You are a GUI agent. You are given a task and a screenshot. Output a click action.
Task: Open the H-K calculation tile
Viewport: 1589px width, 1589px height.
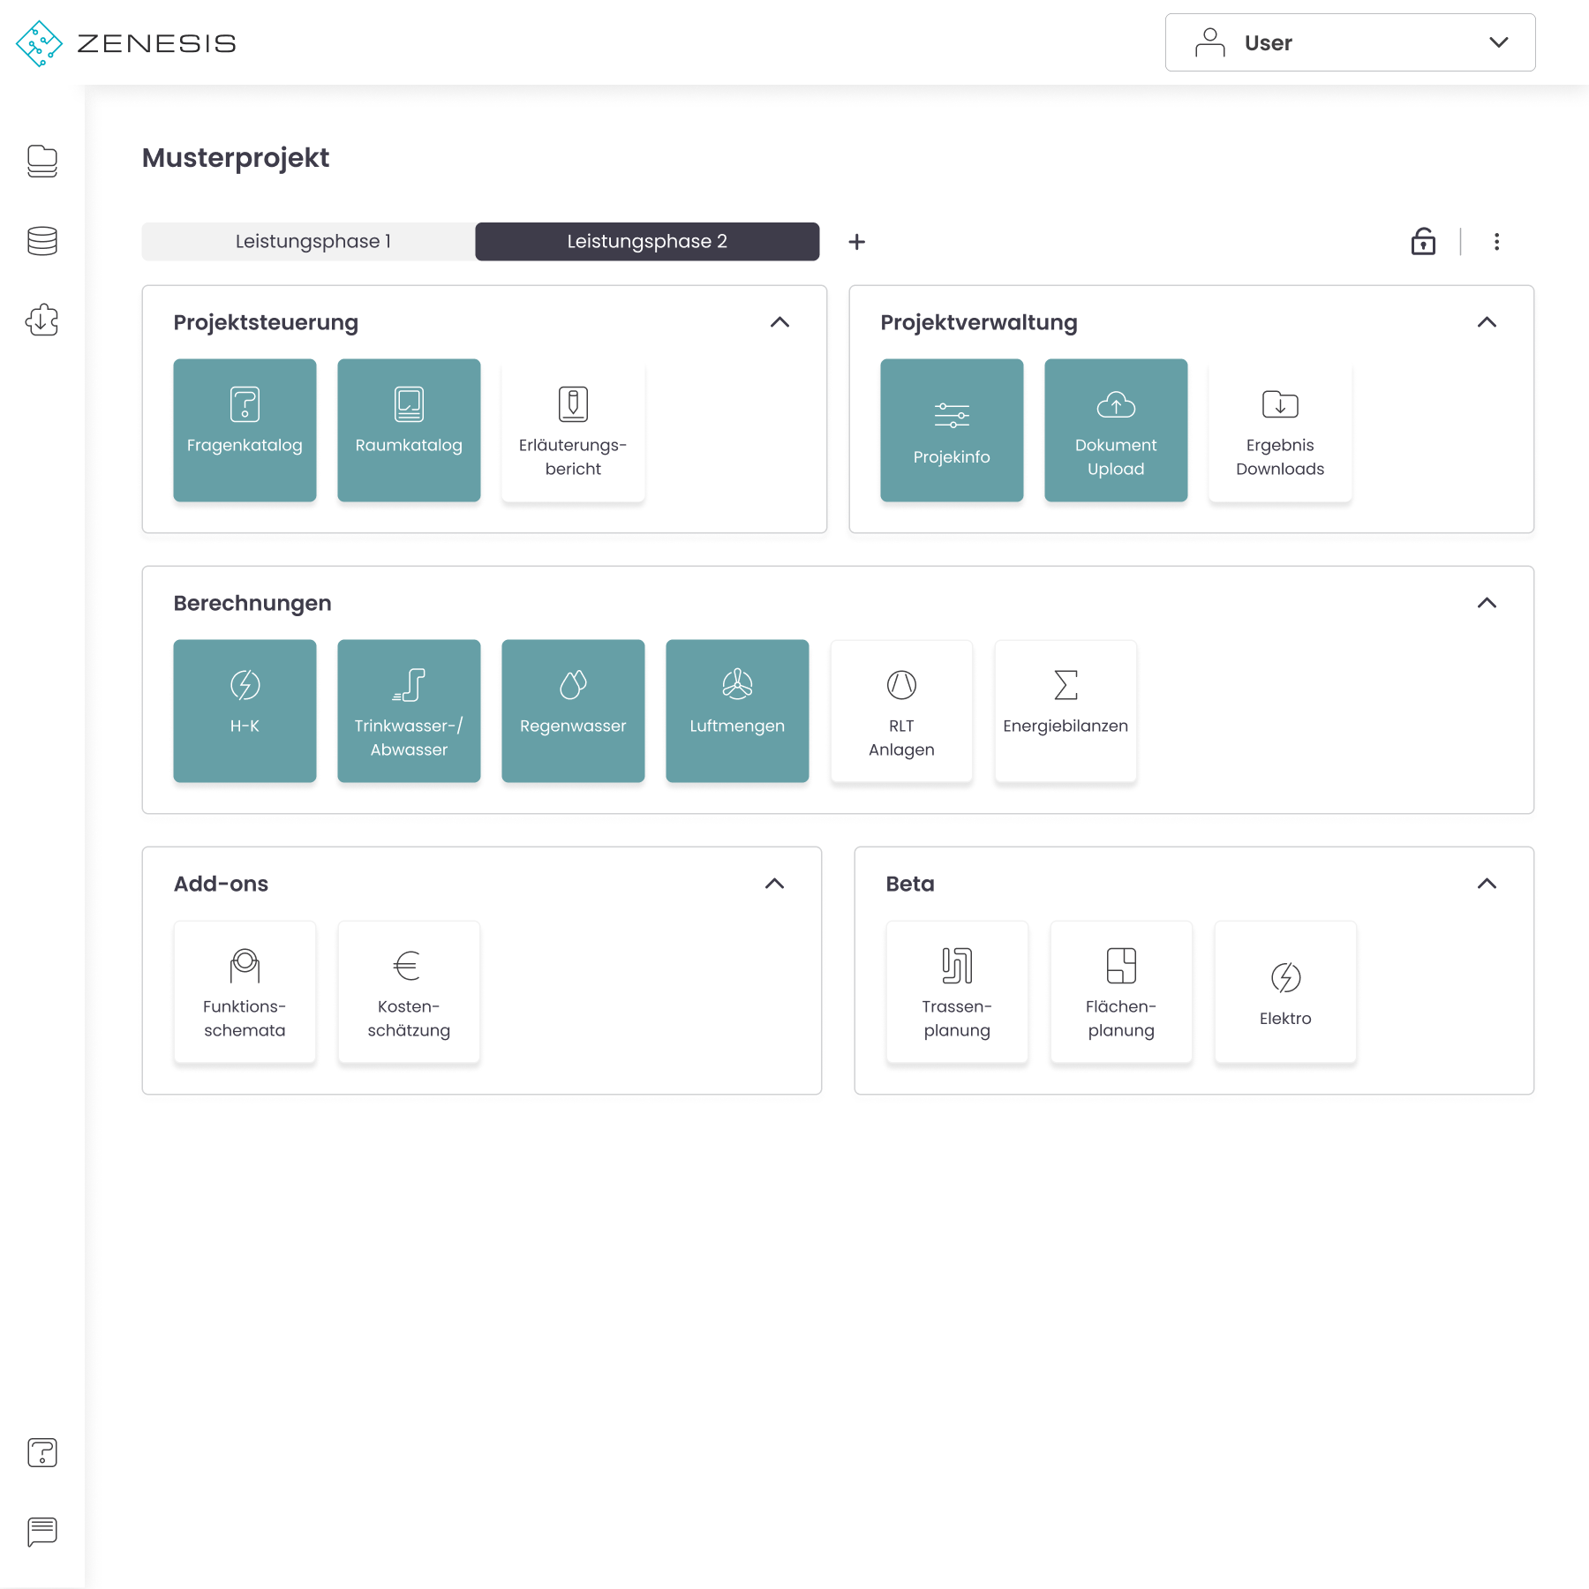point(245,711)
